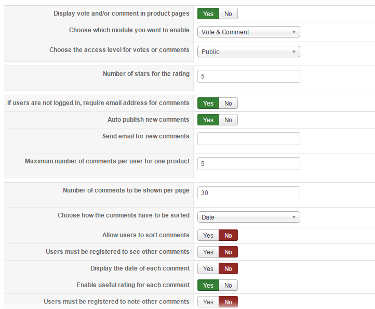This screenshot has width=375, height=309.
Task: Set 'Display vote and/or comment' to No
Action: 228,14
